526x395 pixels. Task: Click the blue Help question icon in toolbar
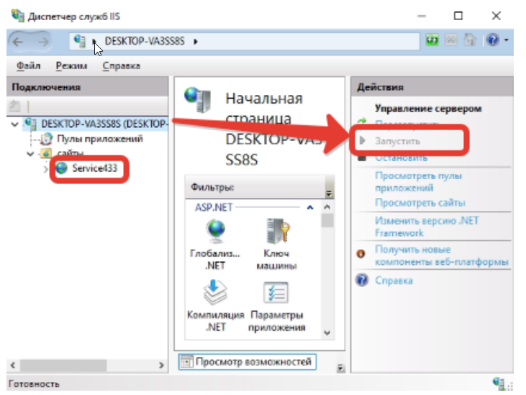pyautogui.click(x=493, y=40)
